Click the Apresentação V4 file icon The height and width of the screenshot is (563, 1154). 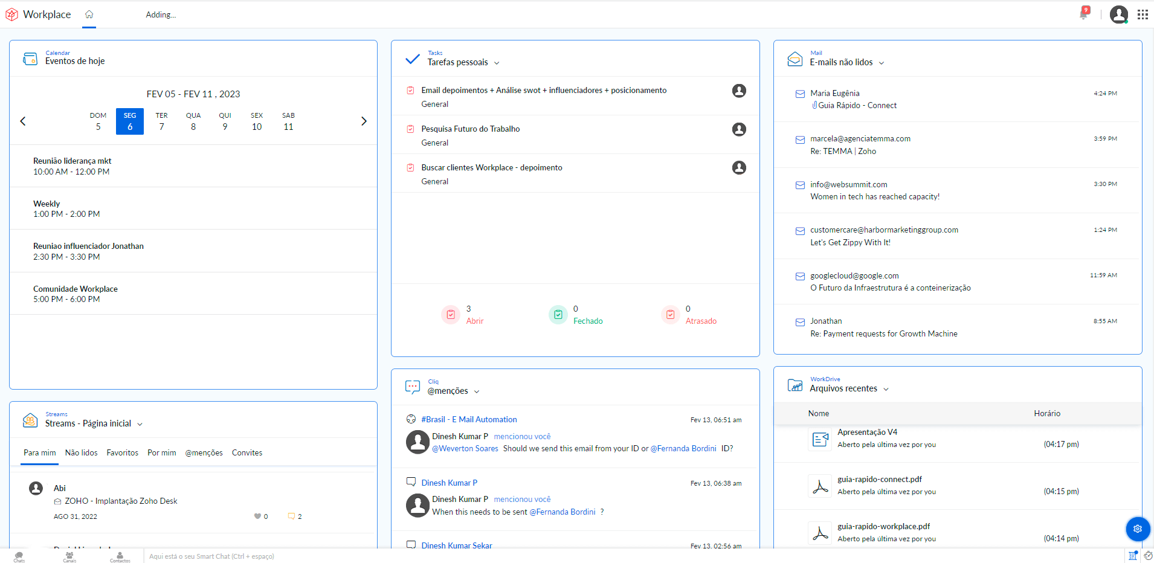820,439
